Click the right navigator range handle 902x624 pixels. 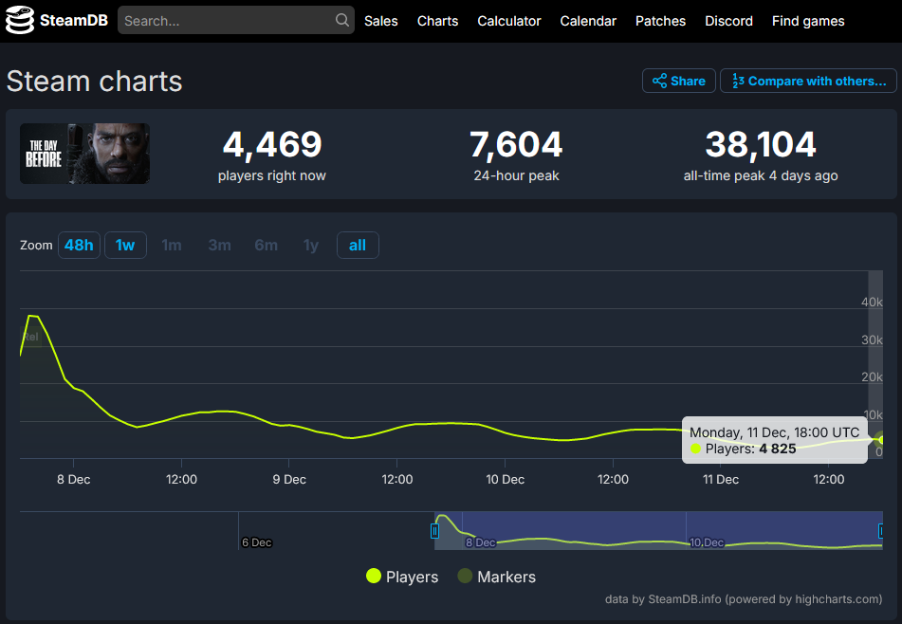(881, 531)
